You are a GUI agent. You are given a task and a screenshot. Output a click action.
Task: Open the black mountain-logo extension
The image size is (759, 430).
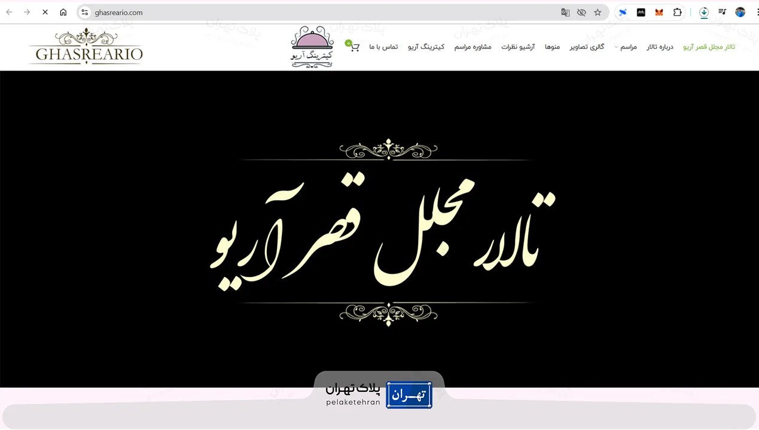pos(641,12)
